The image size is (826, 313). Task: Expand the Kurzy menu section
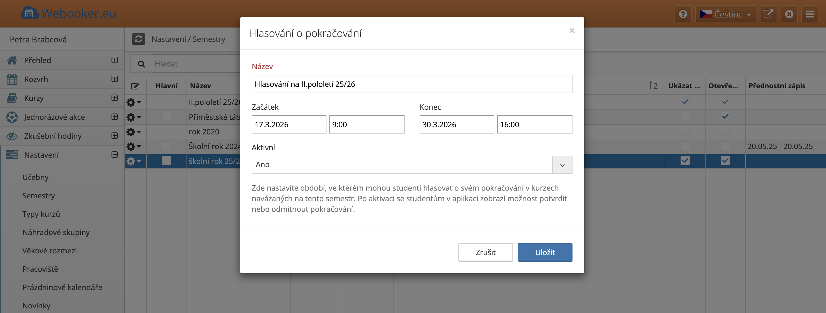pyautogui.click(x=114, y=98)
